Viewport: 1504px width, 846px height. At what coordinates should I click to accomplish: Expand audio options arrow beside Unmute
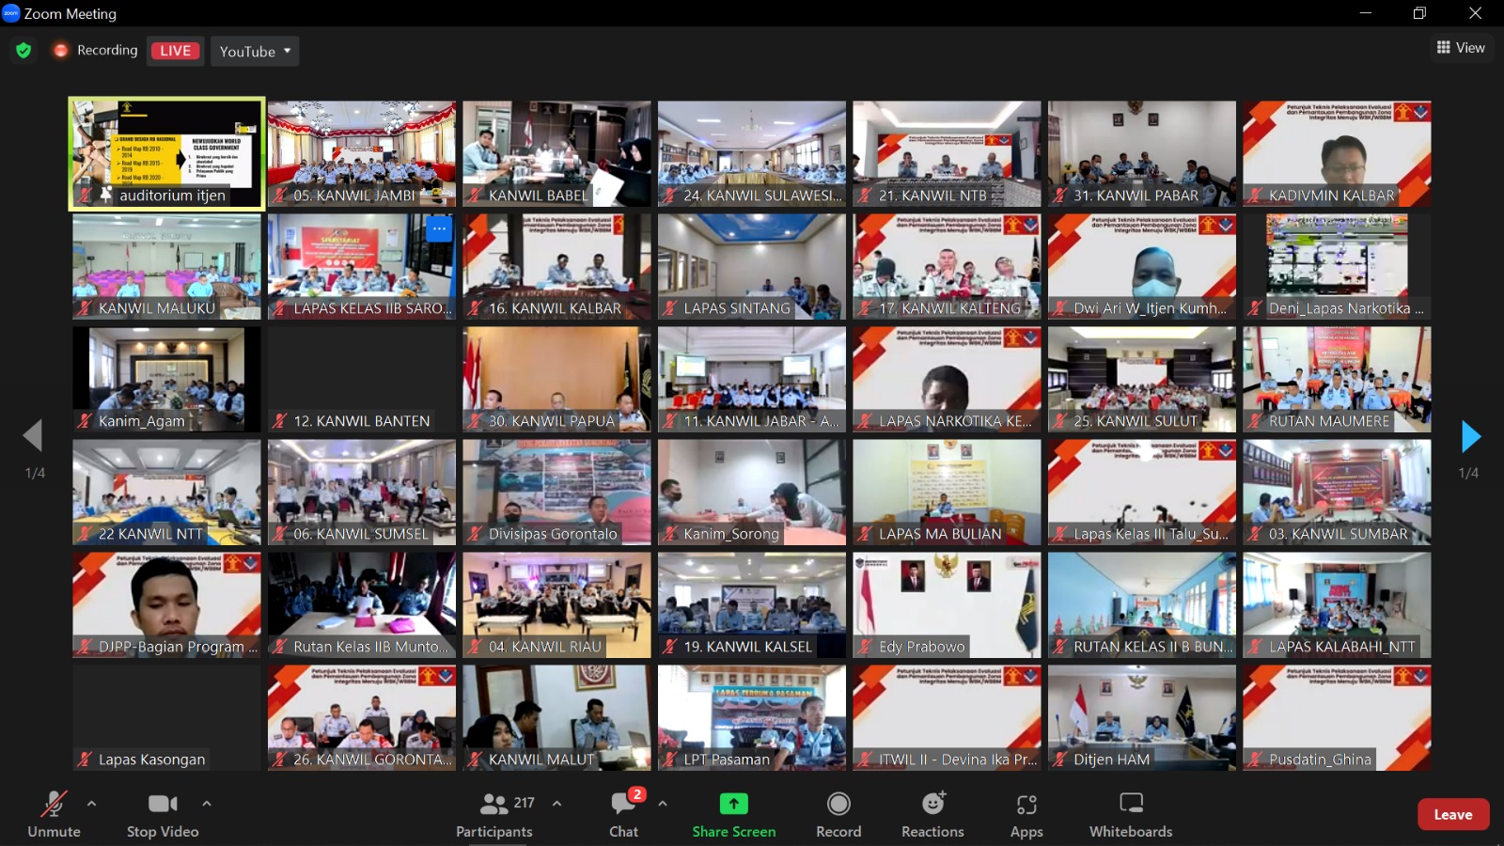pos(91,804)
